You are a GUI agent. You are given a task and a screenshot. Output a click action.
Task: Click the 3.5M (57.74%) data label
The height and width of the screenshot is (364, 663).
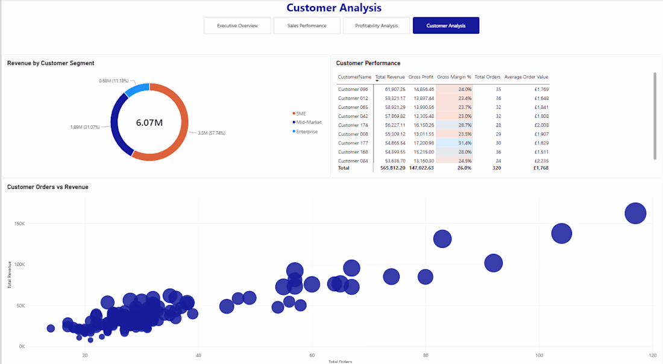point(212,133)
